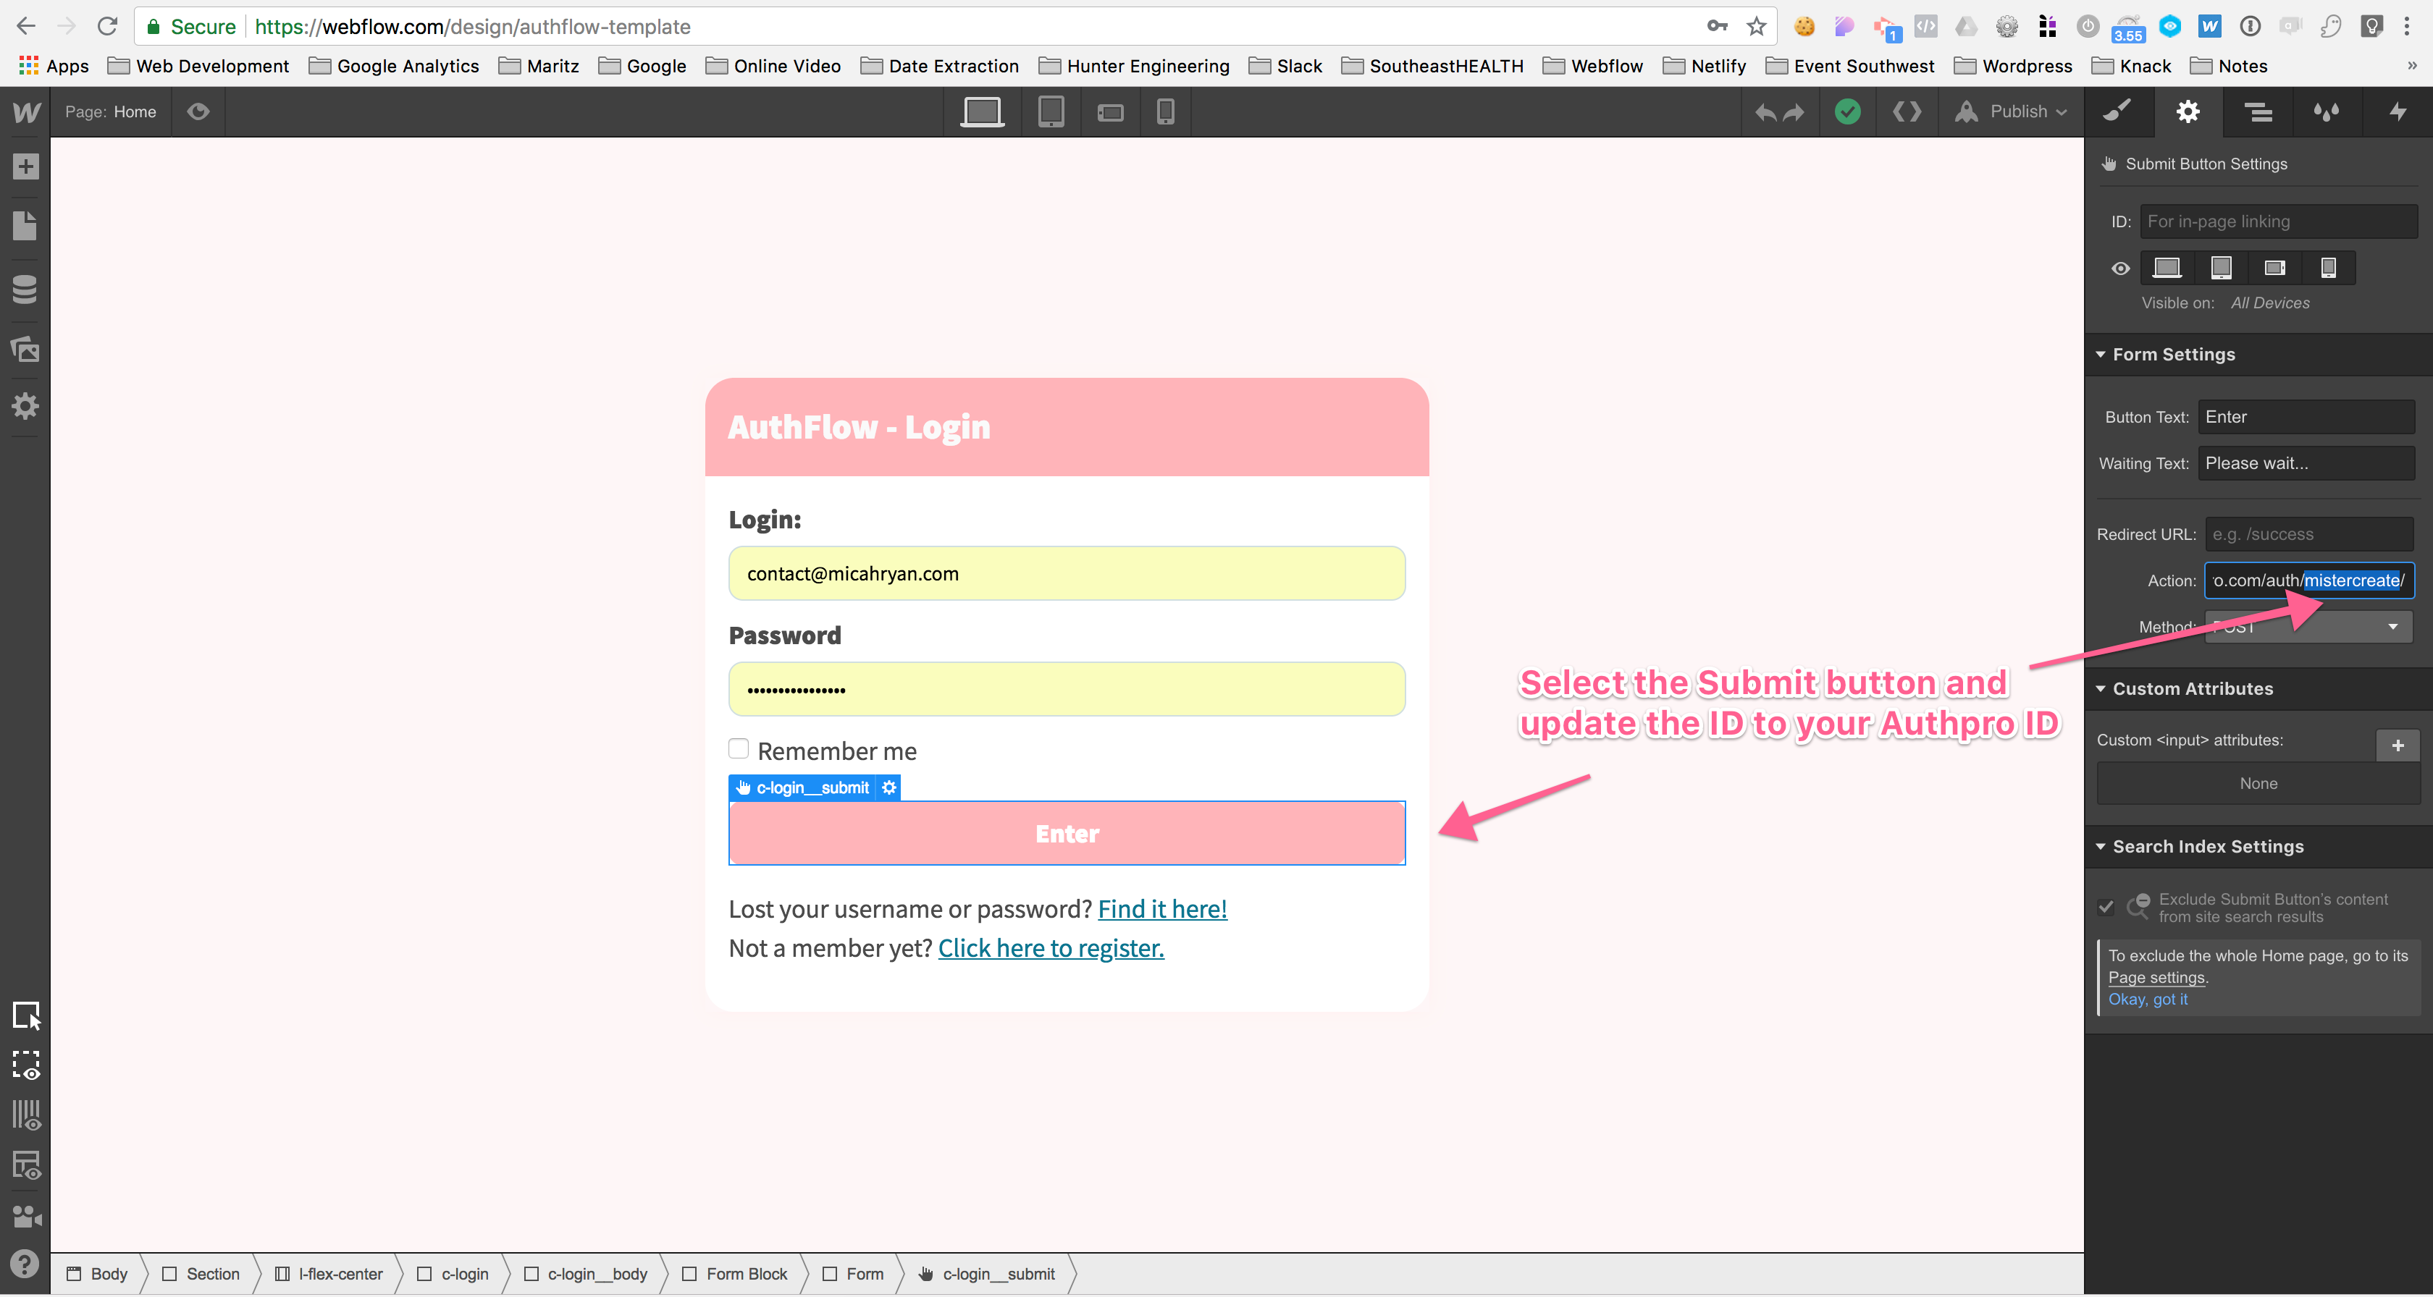Open the Pages panel
The height and width of the screenshot is (1297, 2433).
click(25, 226)
